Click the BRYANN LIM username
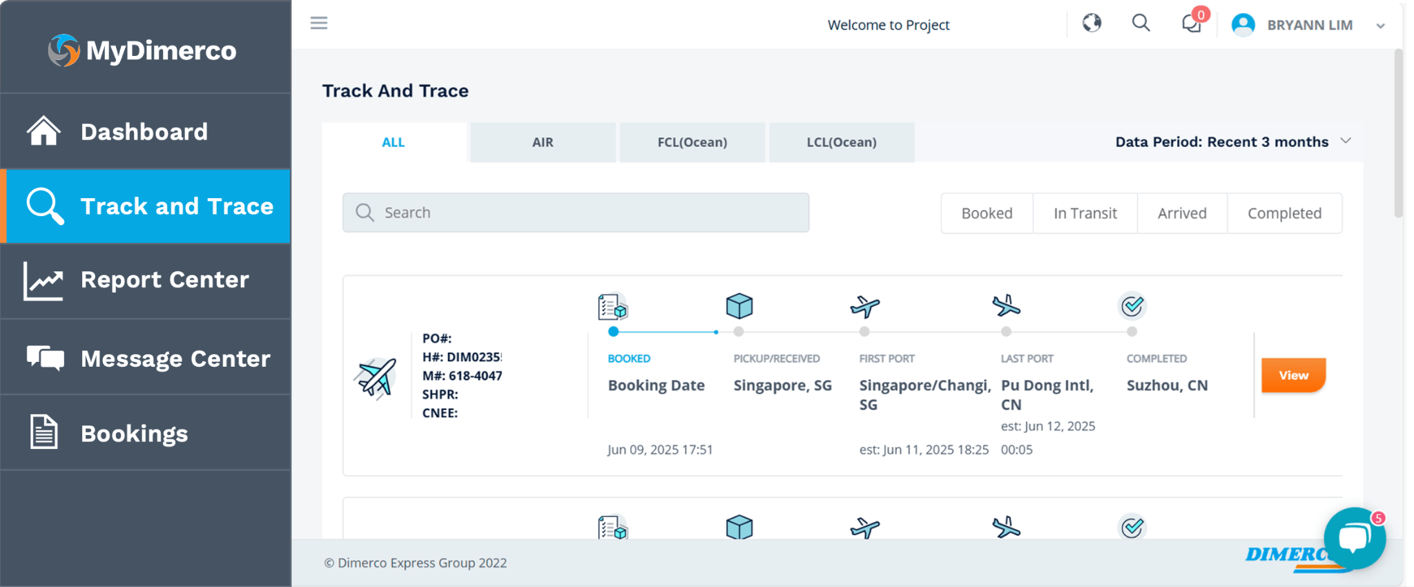 click(1310, 26)
